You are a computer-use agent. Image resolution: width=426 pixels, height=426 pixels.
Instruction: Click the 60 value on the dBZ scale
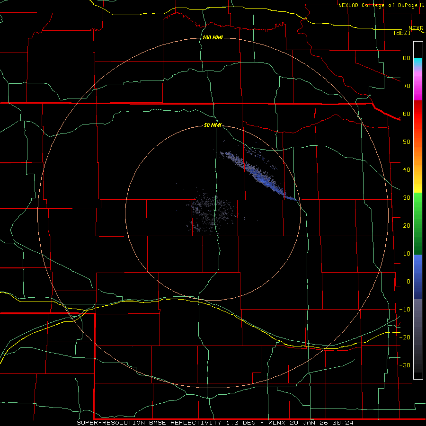[407, 114]
